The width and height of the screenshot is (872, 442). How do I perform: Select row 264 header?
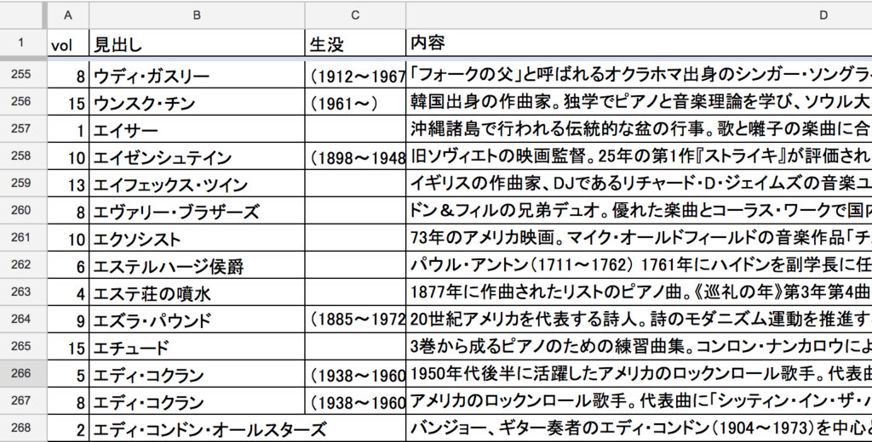[x=21, y=320]
